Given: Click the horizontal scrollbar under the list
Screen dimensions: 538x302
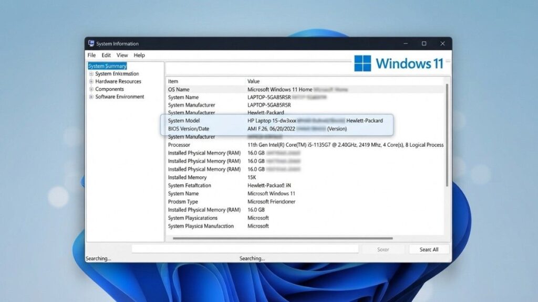Looking at the screenshot, I should click(283, 238).
